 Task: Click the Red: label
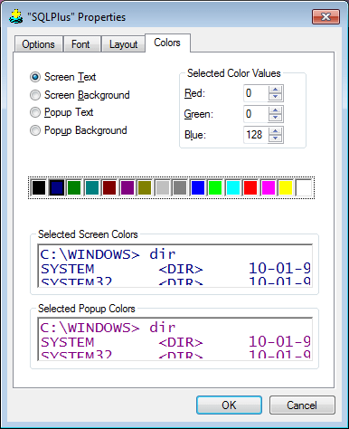pyautogui.click(x=194, y=93)
